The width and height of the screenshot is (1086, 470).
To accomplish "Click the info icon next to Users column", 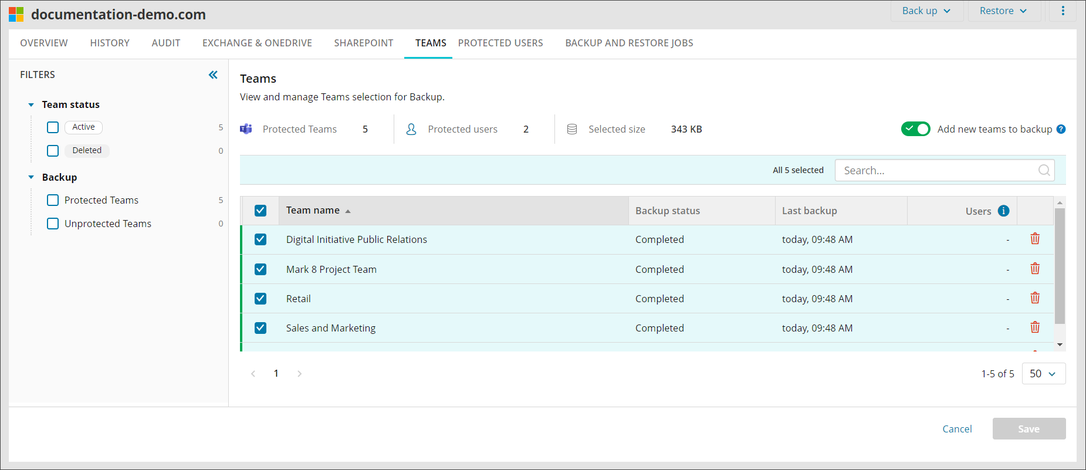I will click(1003, 211).
